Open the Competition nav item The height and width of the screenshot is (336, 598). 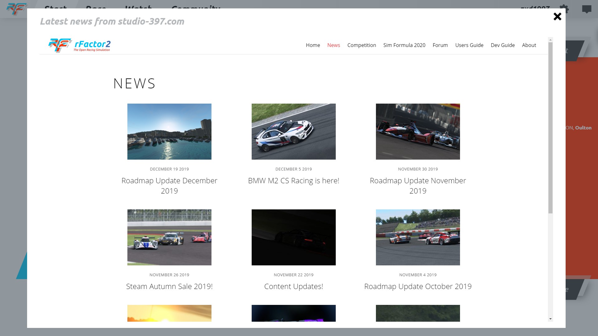click(x=362, y=45)
